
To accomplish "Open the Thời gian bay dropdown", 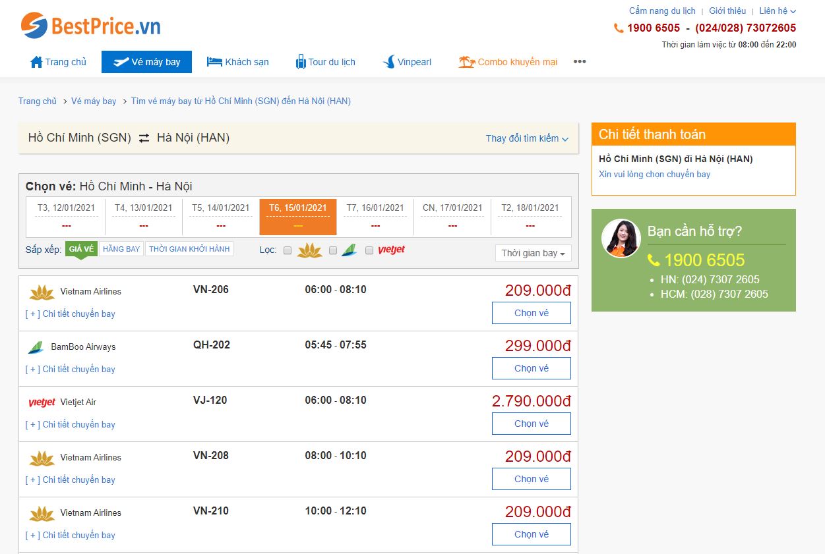I will click(x=534, y=254).
